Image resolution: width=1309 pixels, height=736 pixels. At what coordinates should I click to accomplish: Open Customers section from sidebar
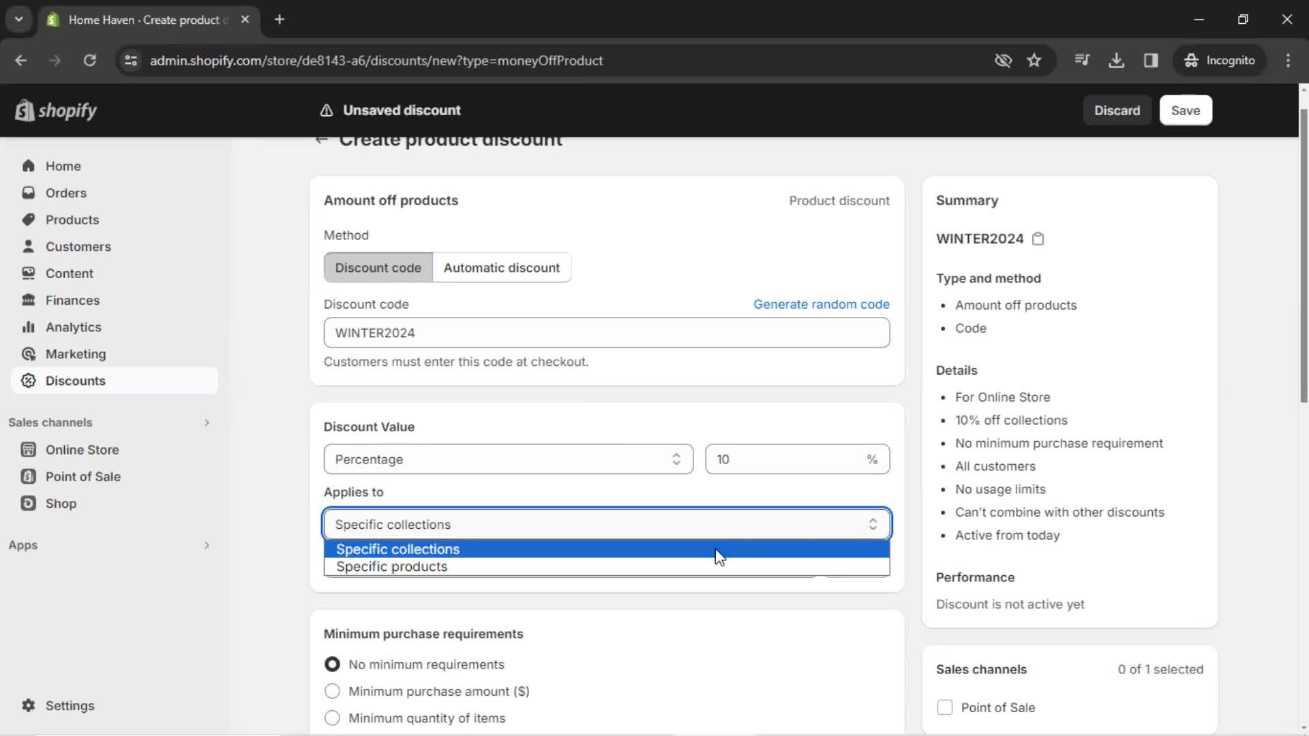coord(78,246)
